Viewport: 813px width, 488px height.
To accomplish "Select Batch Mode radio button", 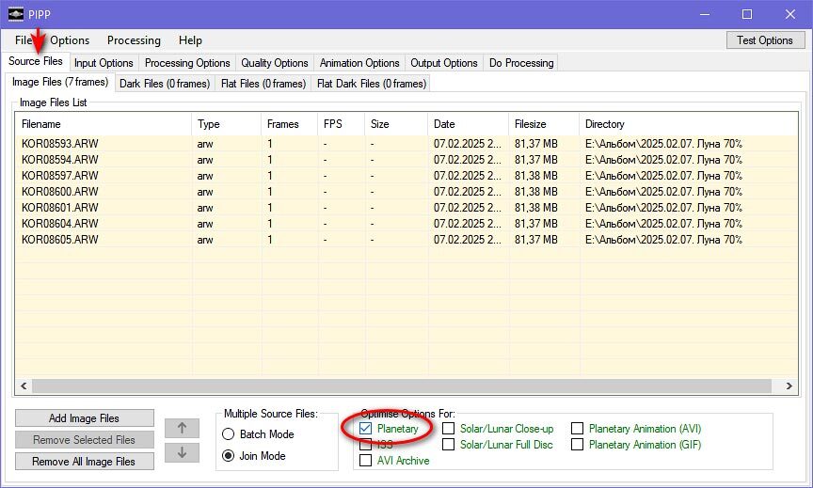I will 228,434.
